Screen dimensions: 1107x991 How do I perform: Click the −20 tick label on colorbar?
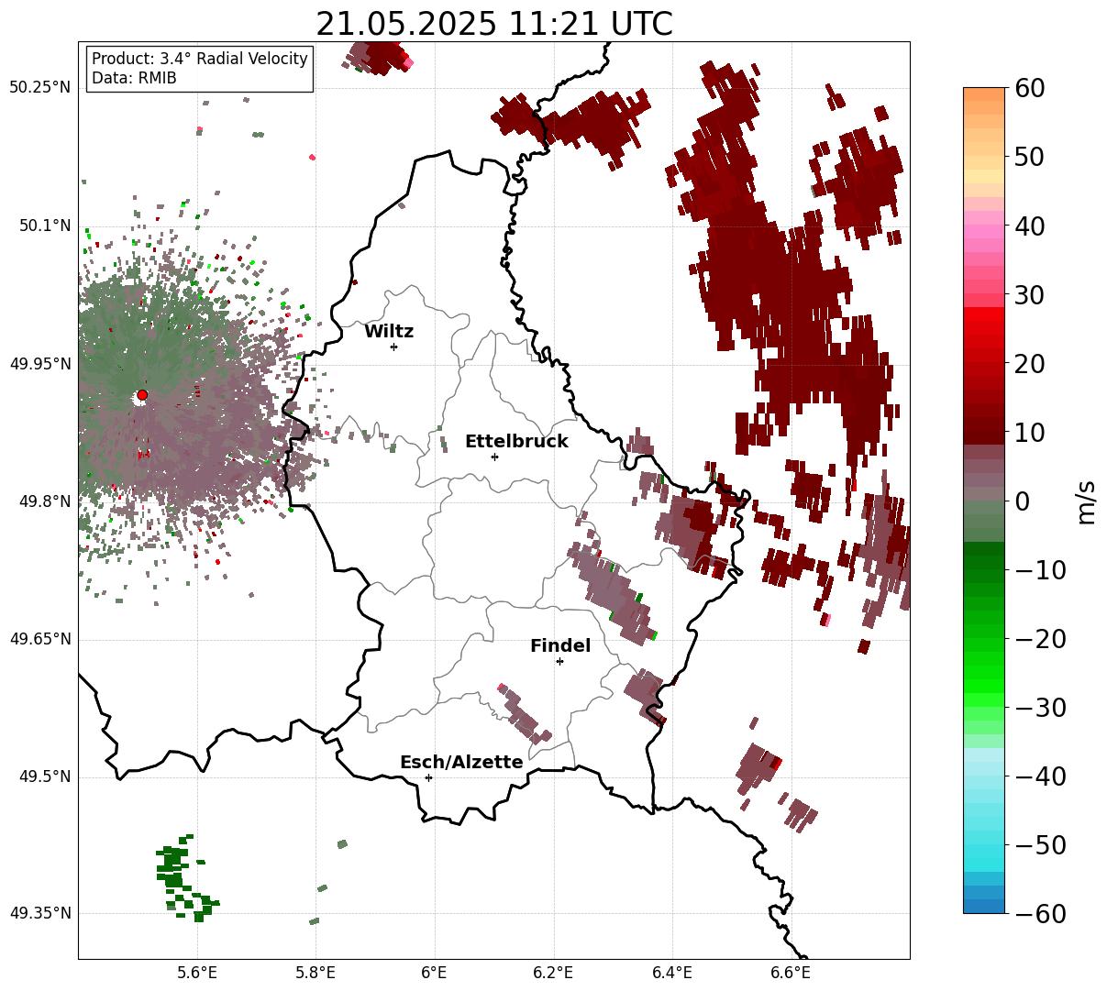pos(1040,639)
